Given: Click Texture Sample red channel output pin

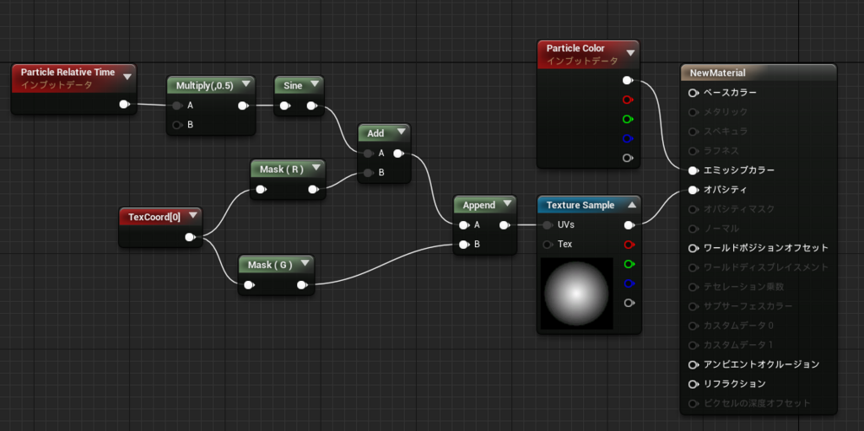Looking at the screenshot, I should click(629, 244).
